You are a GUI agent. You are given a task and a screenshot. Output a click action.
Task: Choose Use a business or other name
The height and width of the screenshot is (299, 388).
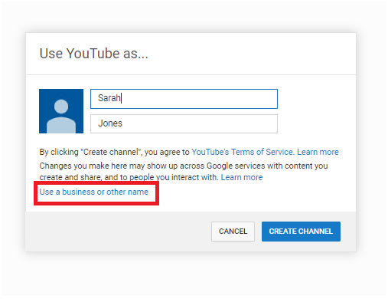(x=94, y=192)
